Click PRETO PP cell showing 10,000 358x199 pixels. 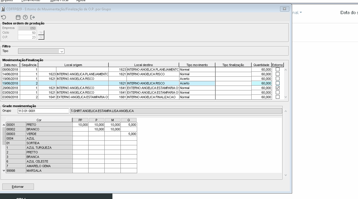point(81,125)
